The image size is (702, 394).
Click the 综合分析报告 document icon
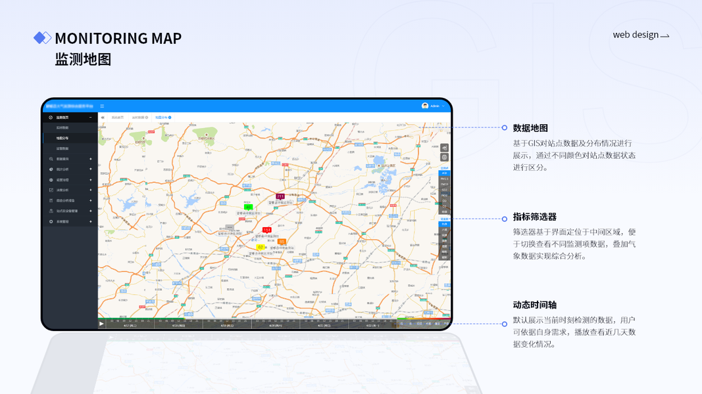click(51, 200)
